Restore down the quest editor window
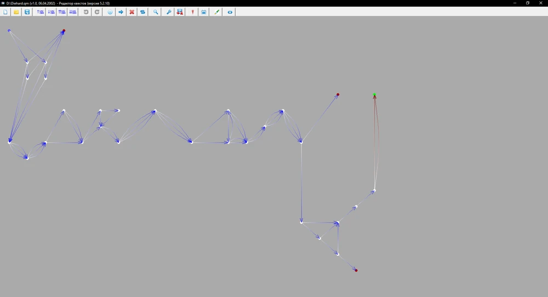Screen dimensions: 548x297 (528, 3)
